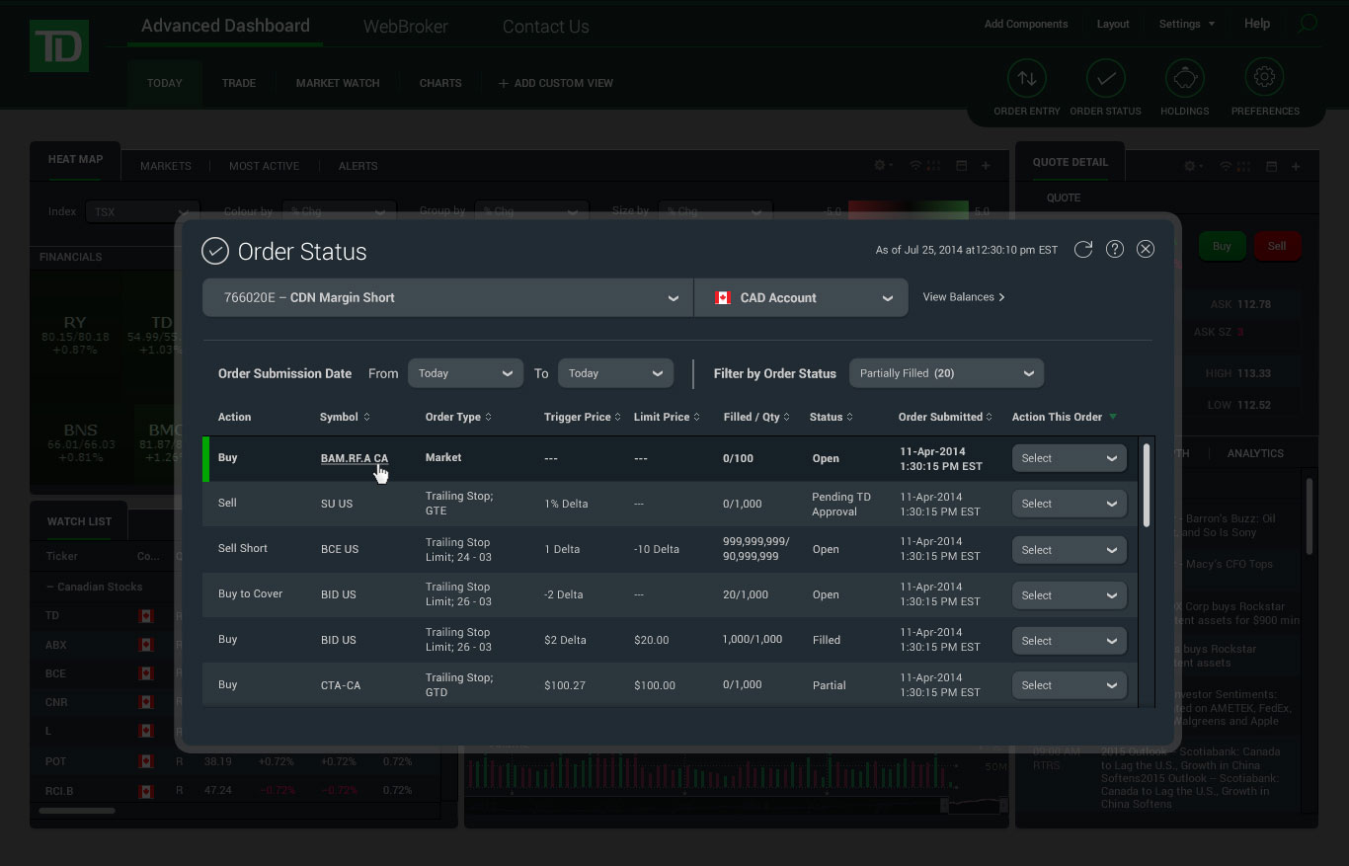Click View Balances link
The width and height of the screenshot is (1349, 866).
964,296
